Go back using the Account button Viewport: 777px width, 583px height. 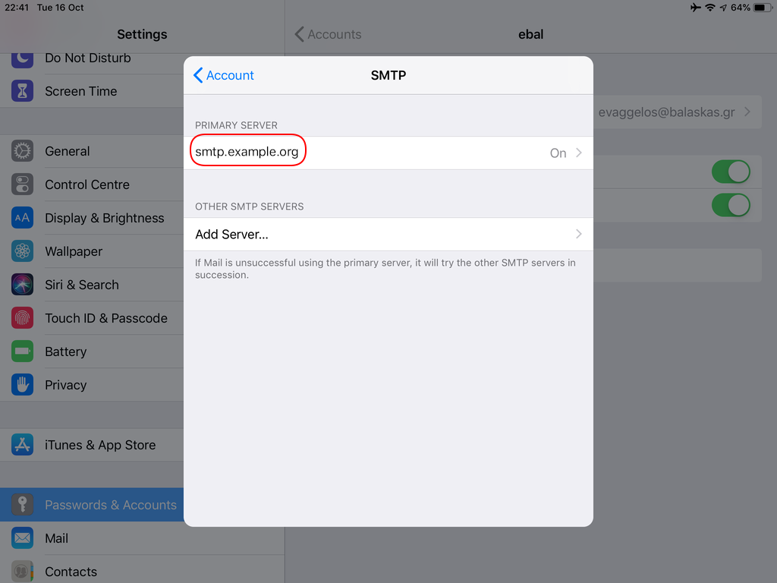pyautogui.click(x=223, y=75)
